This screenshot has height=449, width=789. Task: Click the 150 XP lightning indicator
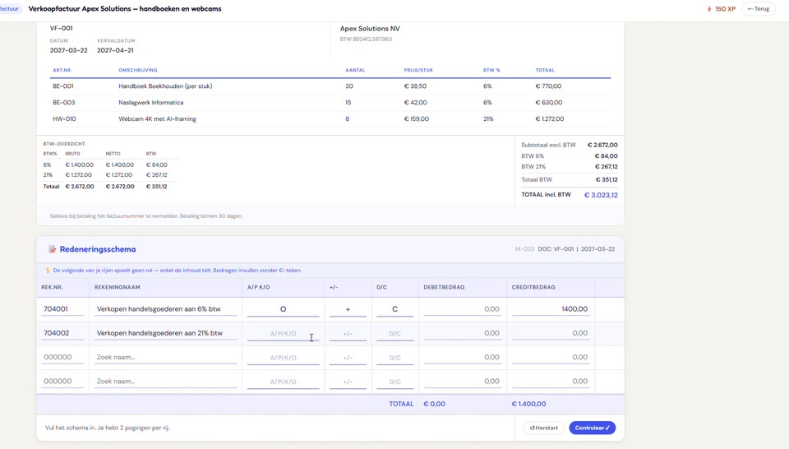(721, 8)
